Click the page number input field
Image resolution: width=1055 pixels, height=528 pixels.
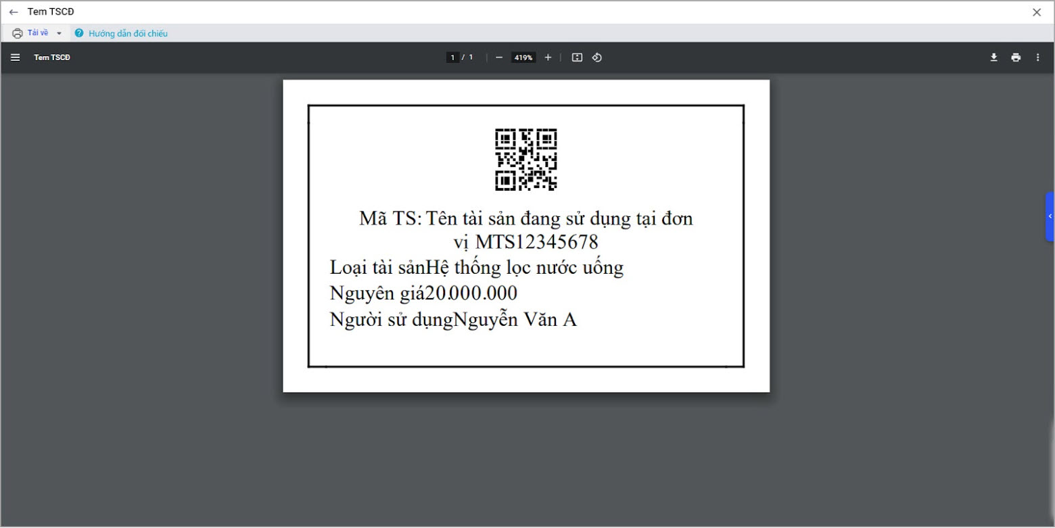click(453, 57)
